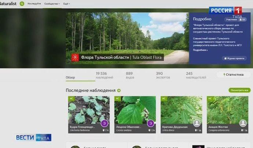Expand the Сообщество dropdown menu
Viewport: 253px width, 148px height.
(x=52, y=4)
